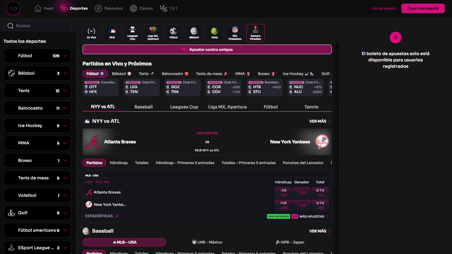
Task: Open the En Vivo live icon tile
Action: click(92, 33)
